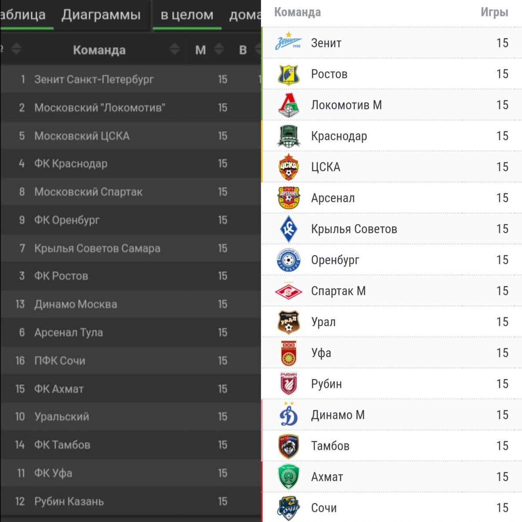Viewport: 522px width, 522px height.
Task: Click the Lokomotiv M logo
Action: (288, 105)
